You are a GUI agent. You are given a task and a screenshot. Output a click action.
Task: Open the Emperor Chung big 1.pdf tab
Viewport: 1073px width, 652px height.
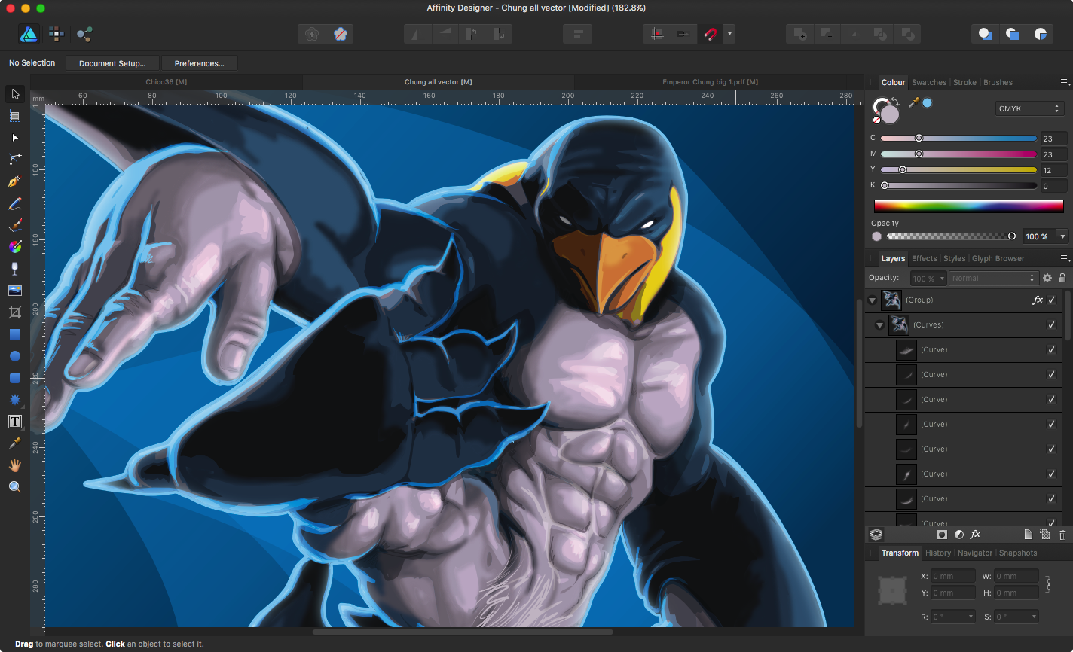(x=711, y=82)
